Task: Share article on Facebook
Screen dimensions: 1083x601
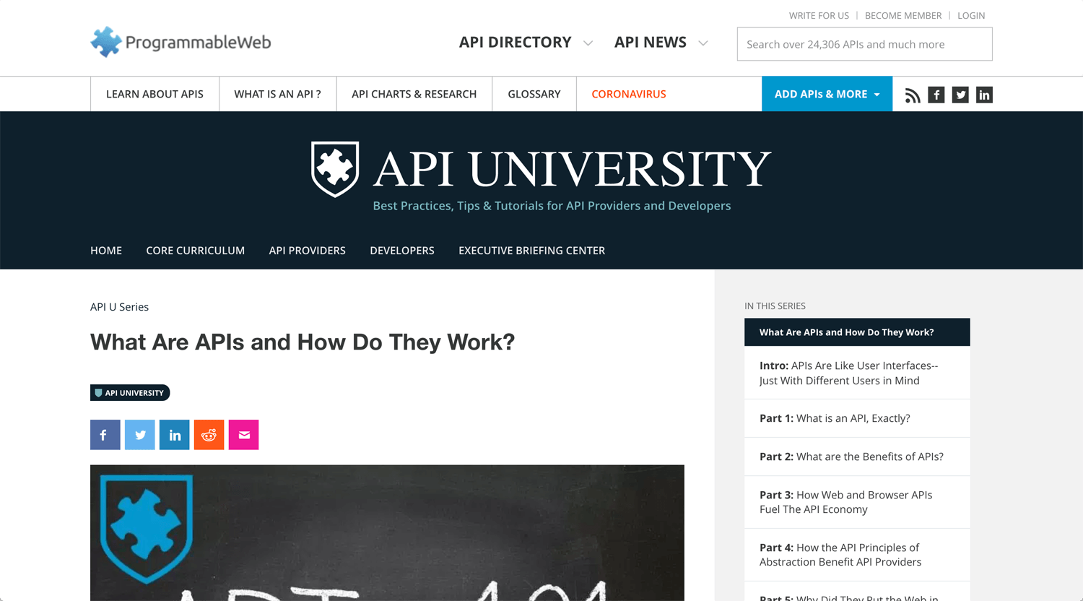Action: tap(105, 435)
